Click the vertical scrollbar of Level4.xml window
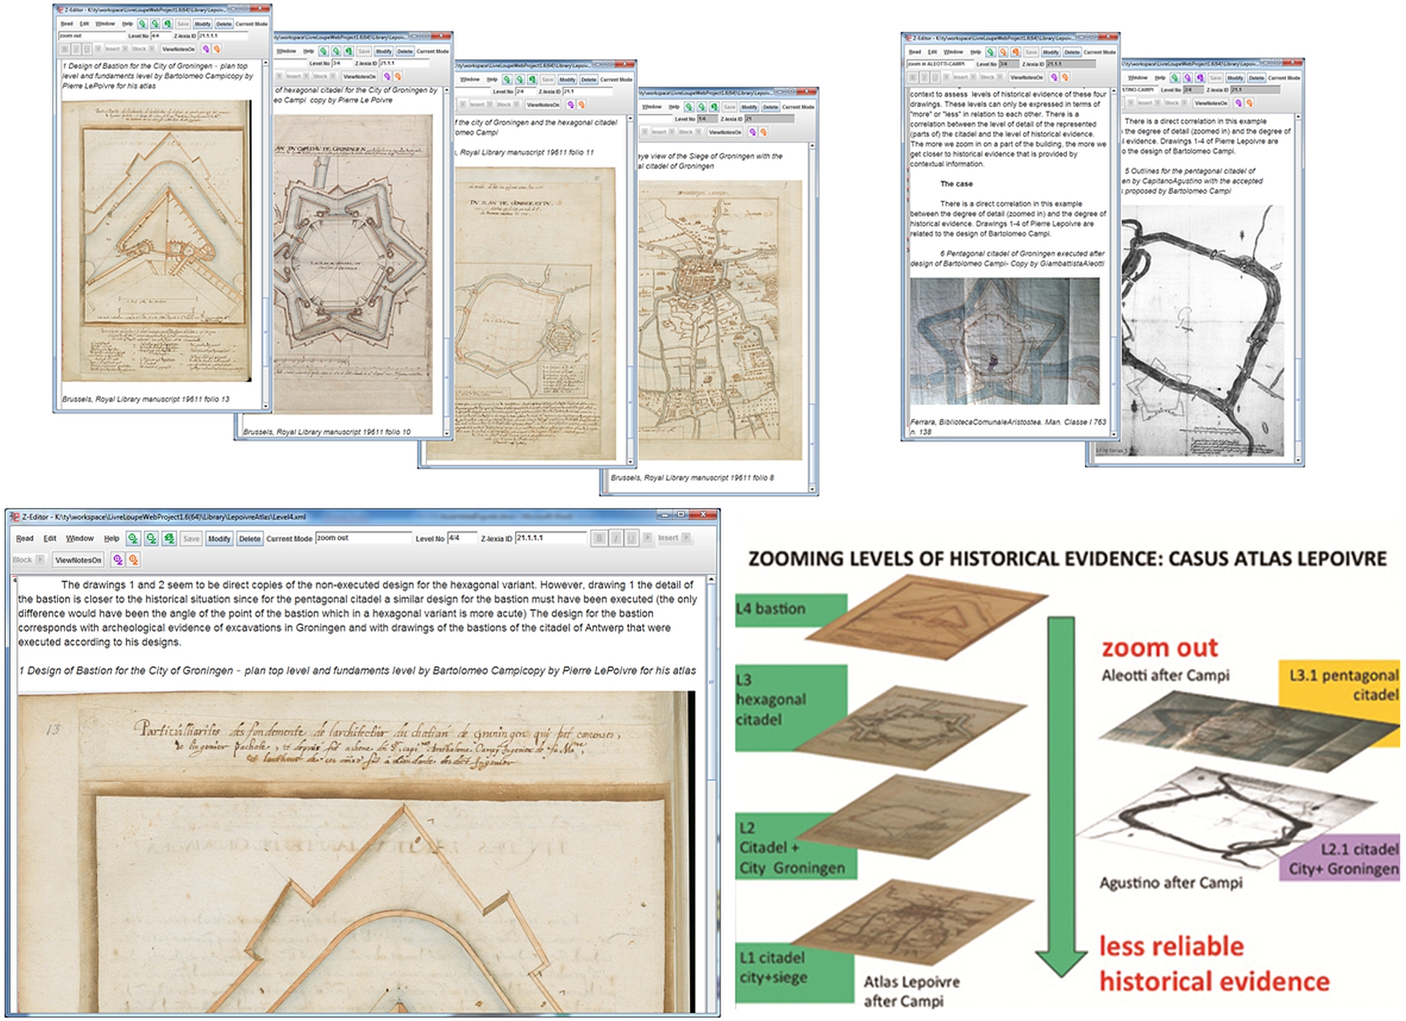The height and width of the screenshot is (1021, 1406). (x=710, y=794)
